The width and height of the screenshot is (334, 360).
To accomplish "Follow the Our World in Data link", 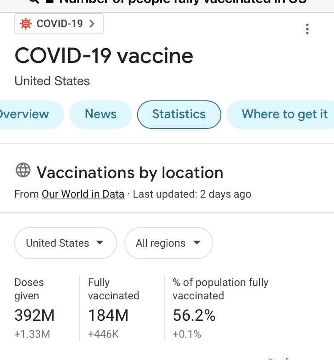I will point(83,194).
